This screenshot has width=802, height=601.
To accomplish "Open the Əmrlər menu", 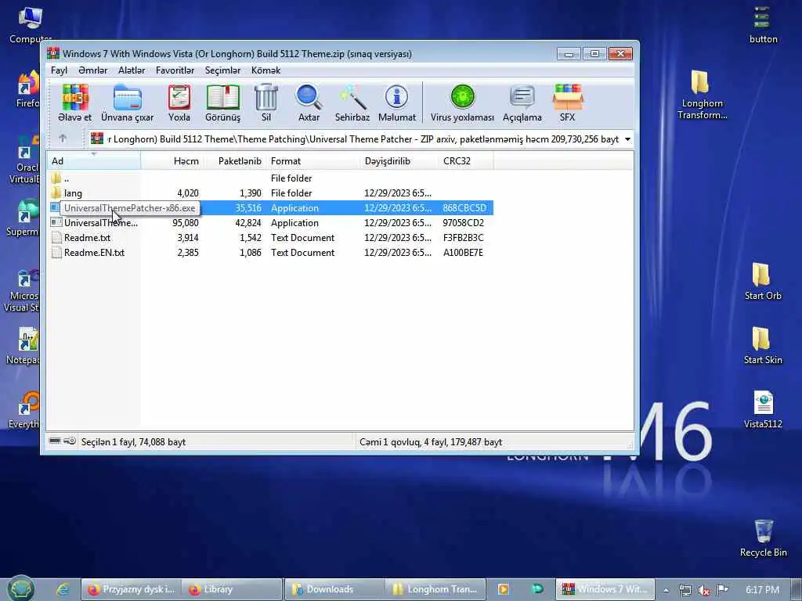I will [x=92, y=70].
